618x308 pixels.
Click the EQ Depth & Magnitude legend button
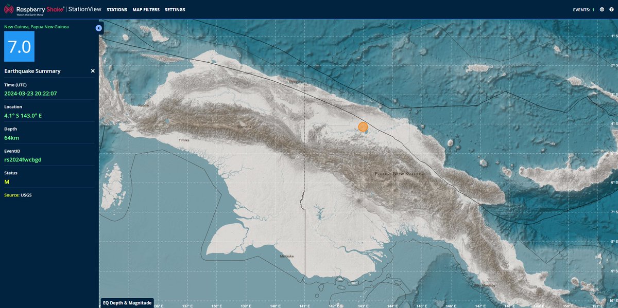(x=127, y=302)
